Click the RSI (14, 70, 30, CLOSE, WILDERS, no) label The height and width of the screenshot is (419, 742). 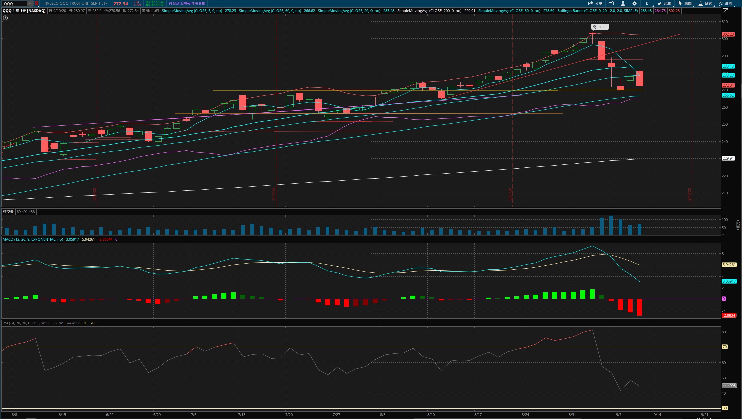point(34,323)
